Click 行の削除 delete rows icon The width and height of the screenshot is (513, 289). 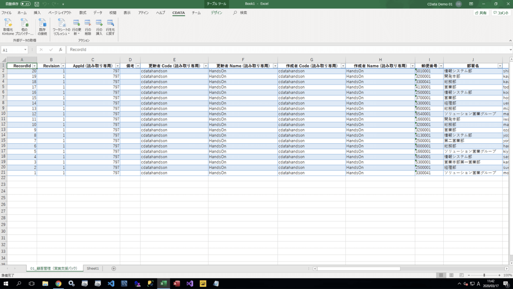coord(88,27)
